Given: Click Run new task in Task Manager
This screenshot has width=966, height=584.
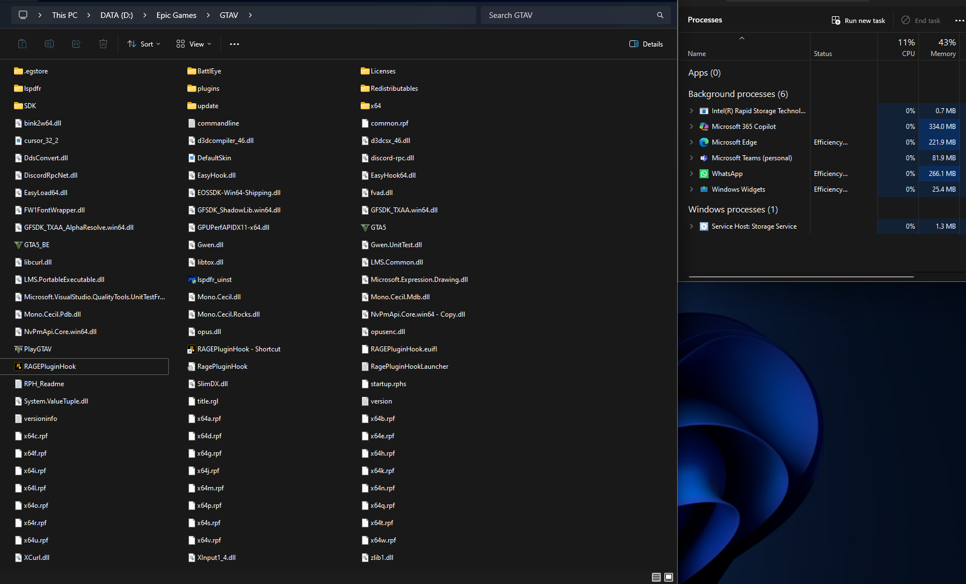Looking at the screenshot, I should [858, 21].
